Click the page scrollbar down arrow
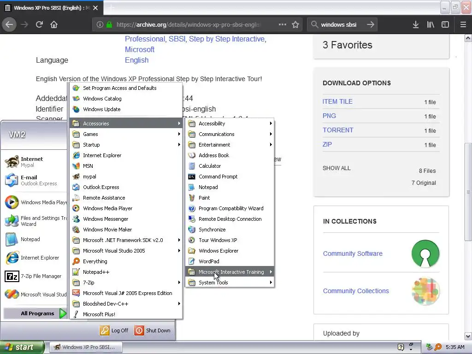This screenshot has width=472, height=354. pos(468,336)
